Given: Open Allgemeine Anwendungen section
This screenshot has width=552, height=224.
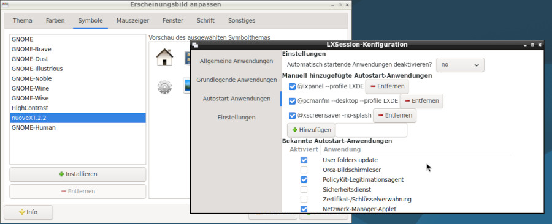Looking at the screenshot, I should pyautogui.click(x=236, y=61).
